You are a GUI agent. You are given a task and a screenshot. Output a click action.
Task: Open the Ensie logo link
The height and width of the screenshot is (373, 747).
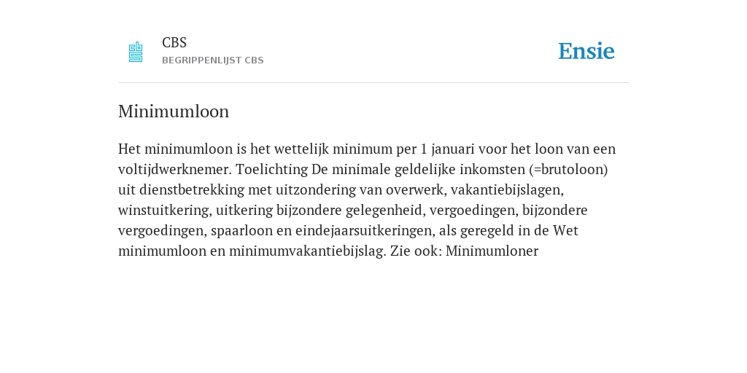click(x=587, y=51)
